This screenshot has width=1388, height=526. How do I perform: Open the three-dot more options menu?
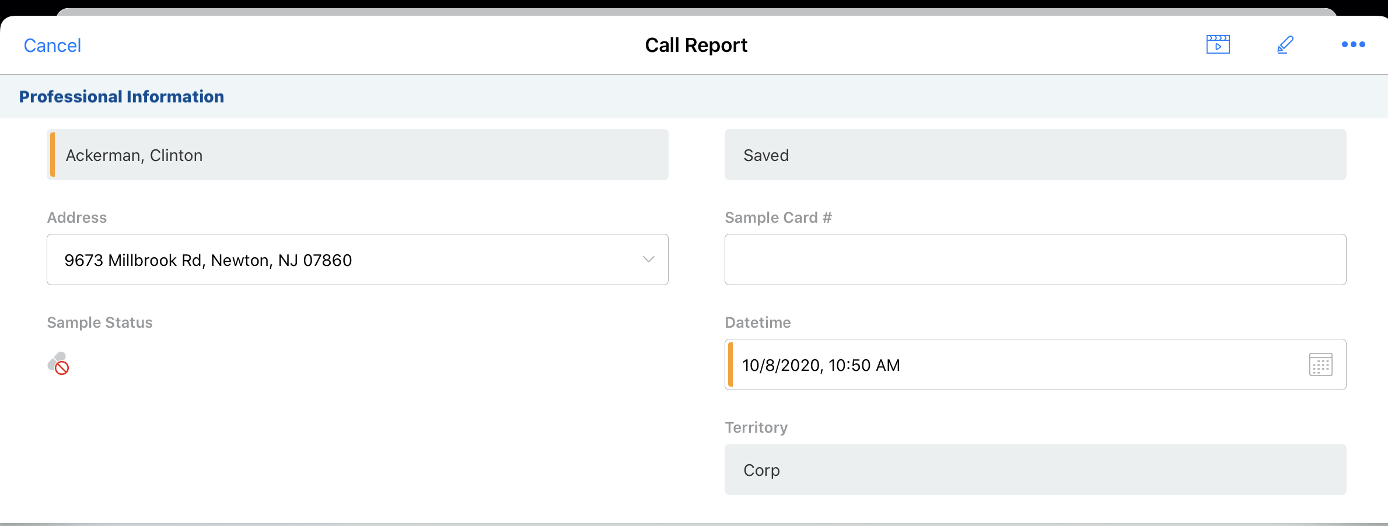1353,44
